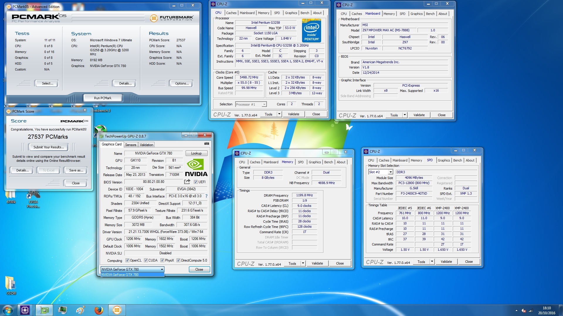Click the GPU name field in GPU-Z
Screen dimensions: 563x316
(153, 153)
